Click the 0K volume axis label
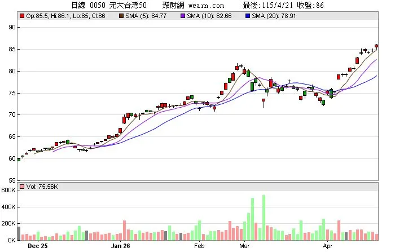This screenshot has width=395, height=252. click(x=12, y=240)
